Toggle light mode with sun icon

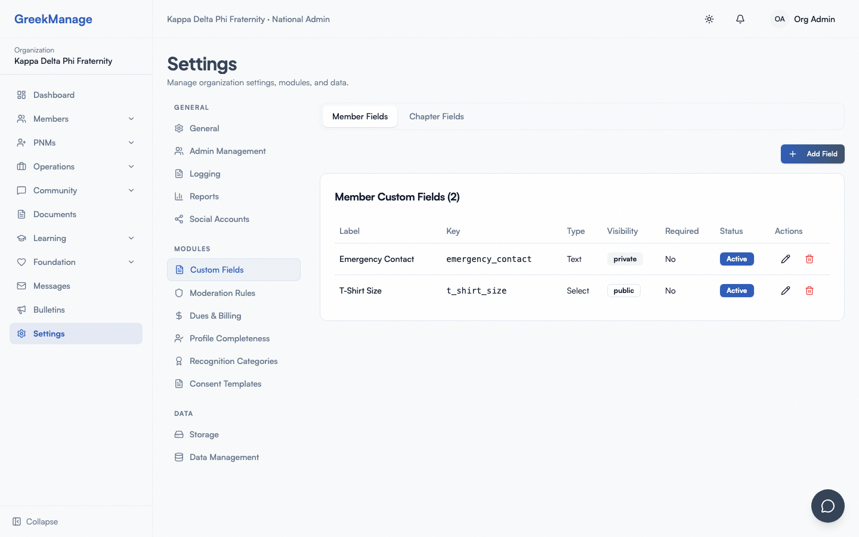point(709,19)
